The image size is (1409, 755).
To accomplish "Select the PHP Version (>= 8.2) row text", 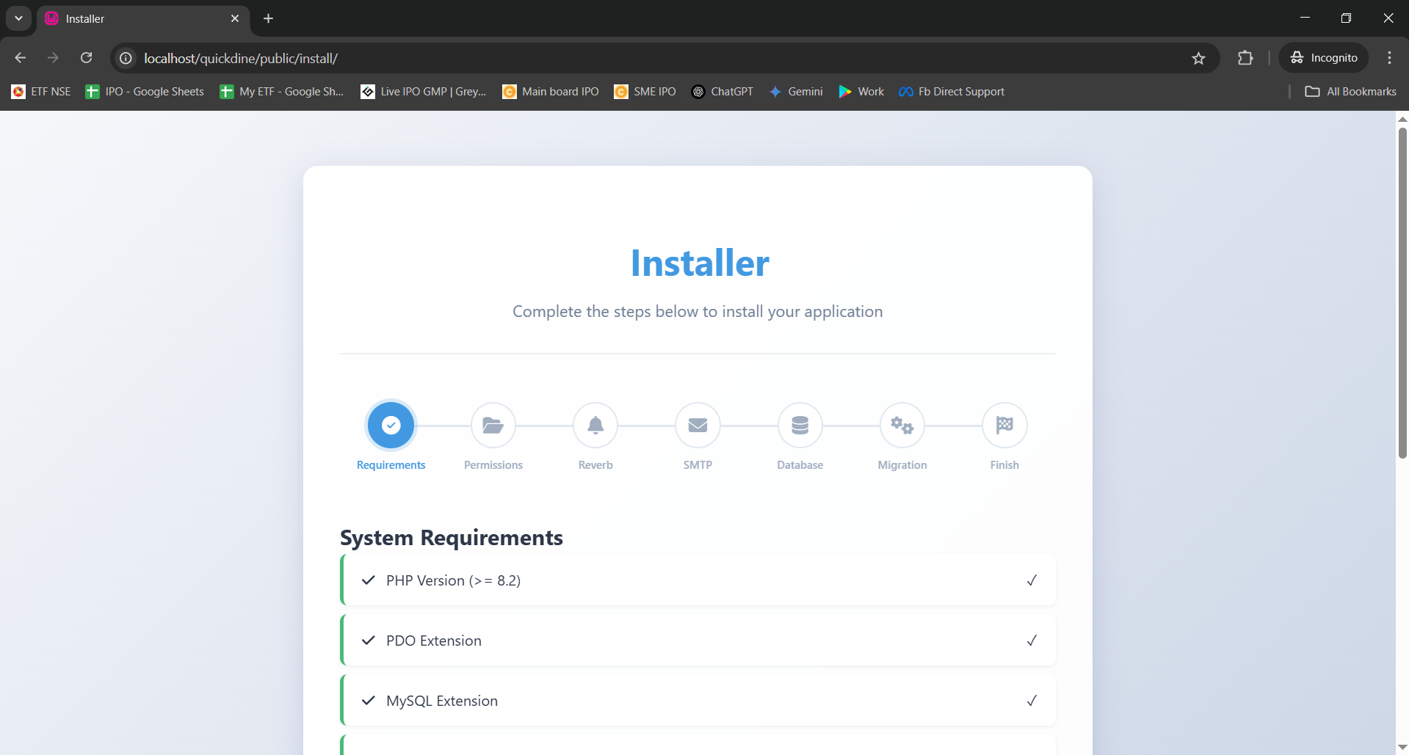I will pos(453,580).
